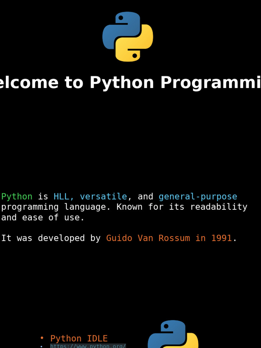Click the 'Python IDLE' bullet text
Viewport: 261px width, 348px height.
[79, 338]
